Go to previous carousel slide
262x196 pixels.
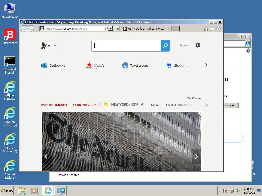46,156
